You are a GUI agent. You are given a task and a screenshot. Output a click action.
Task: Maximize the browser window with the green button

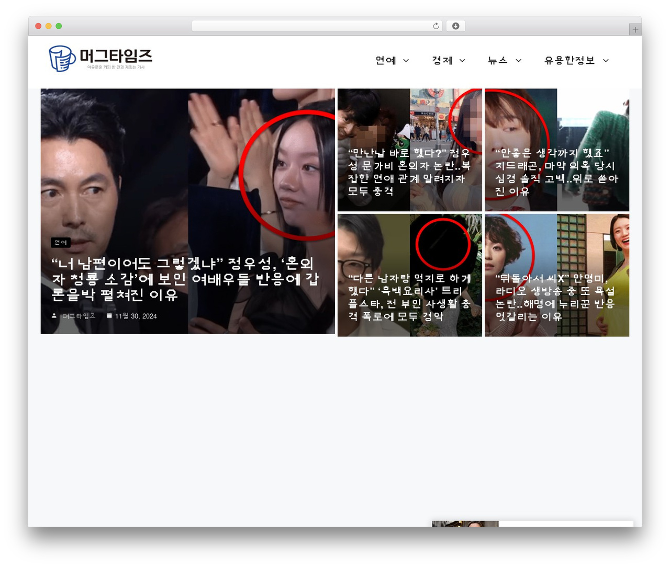point(59,26)
